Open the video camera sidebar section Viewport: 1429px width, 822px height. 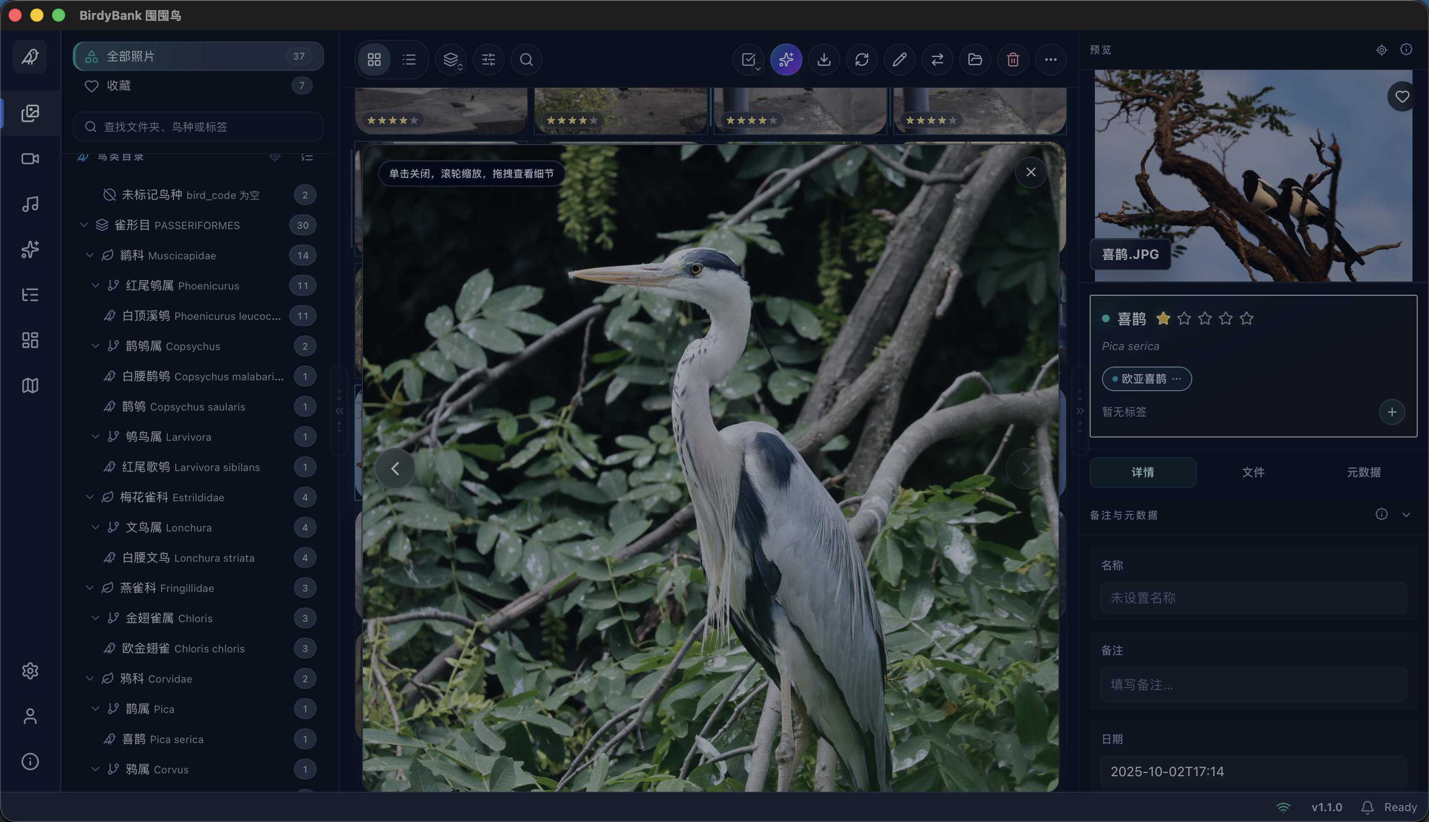(30, 159)
